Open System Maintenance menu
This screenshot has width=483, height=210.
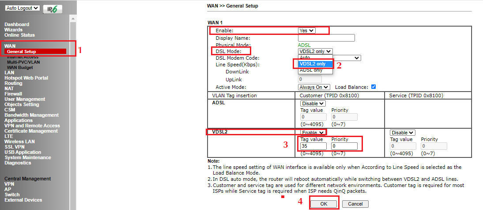[28, 157]
